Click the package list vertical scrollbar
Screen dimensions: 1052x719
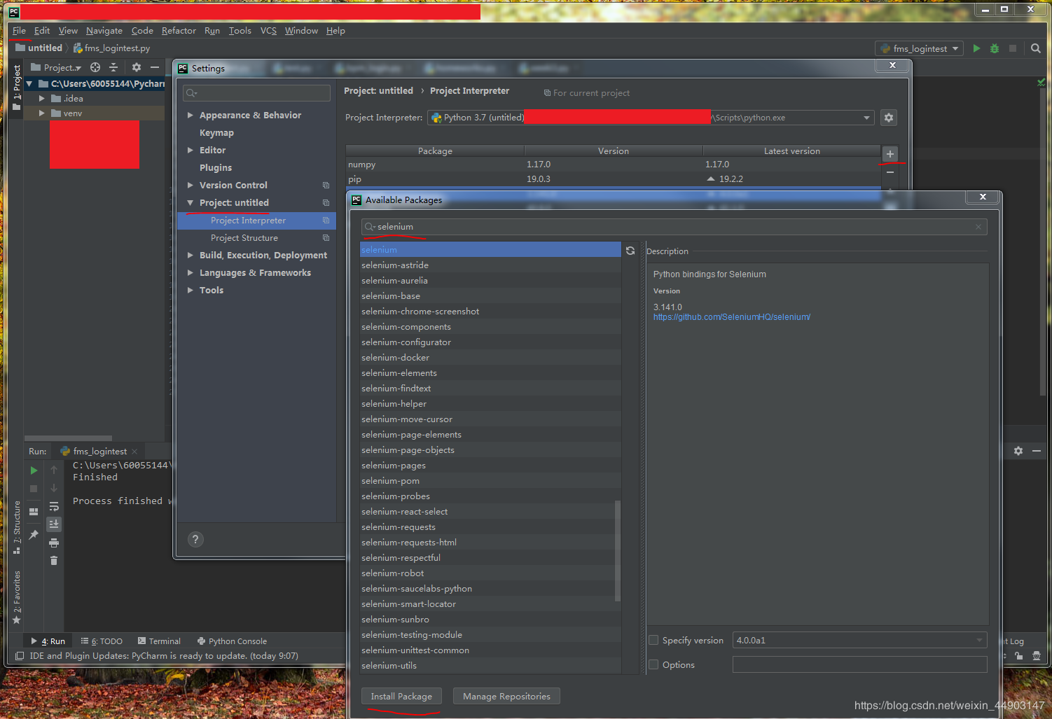[617, 550]
